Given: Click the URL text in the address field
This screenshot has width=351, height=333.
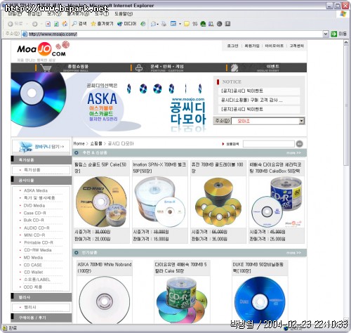Looking at the screenshot, I should pyautogui.click(x=53, y=34).
